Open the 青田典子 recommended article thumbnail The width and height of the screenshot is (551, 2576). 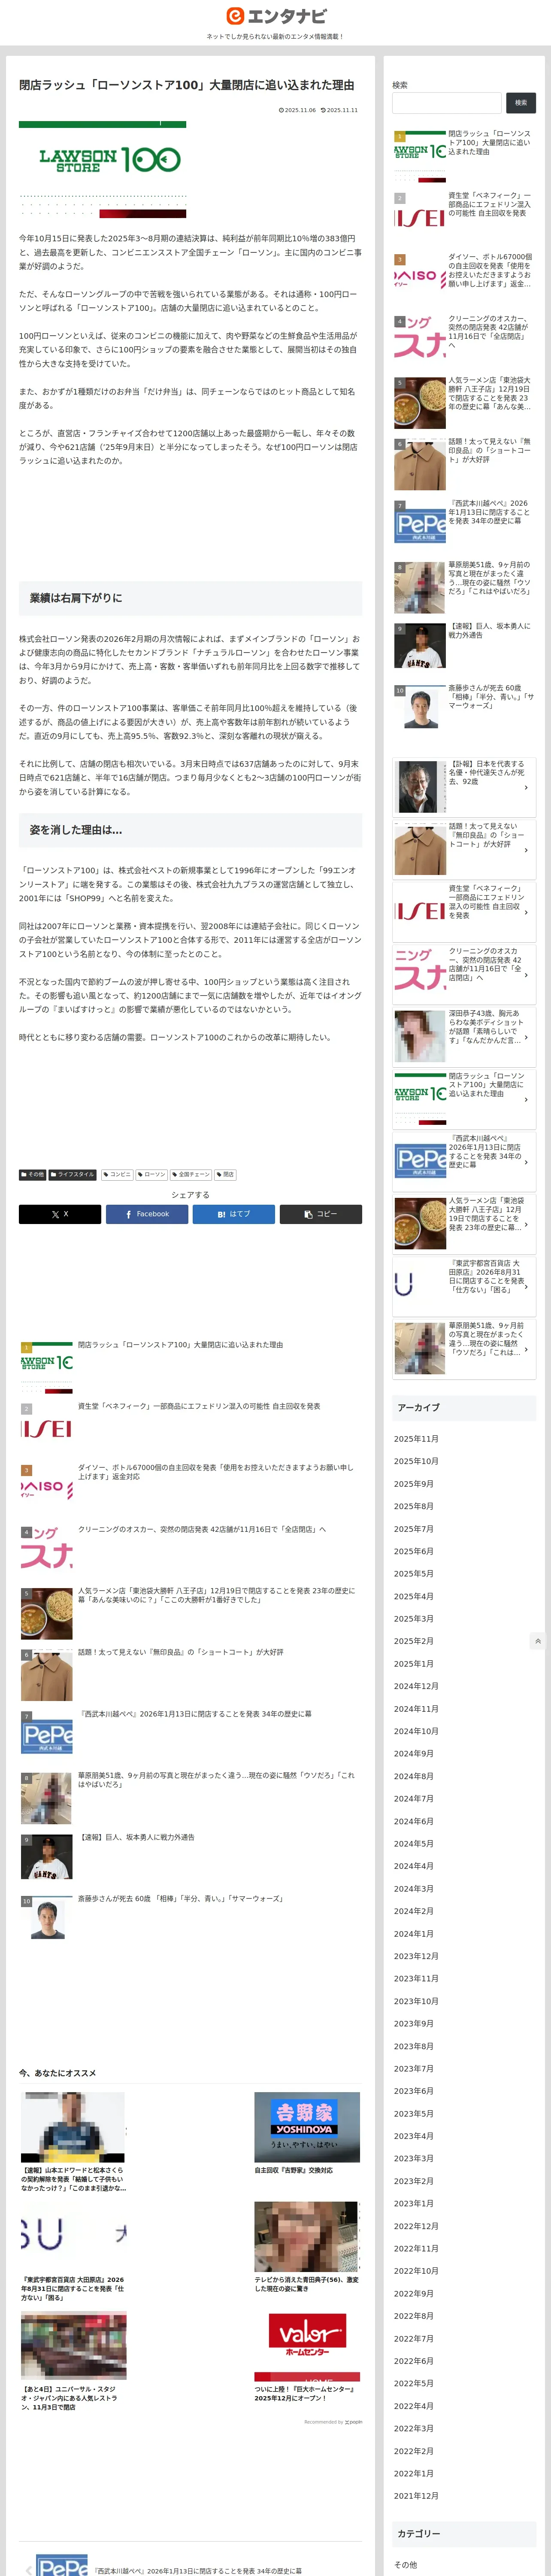click(x=307, y=2237)
